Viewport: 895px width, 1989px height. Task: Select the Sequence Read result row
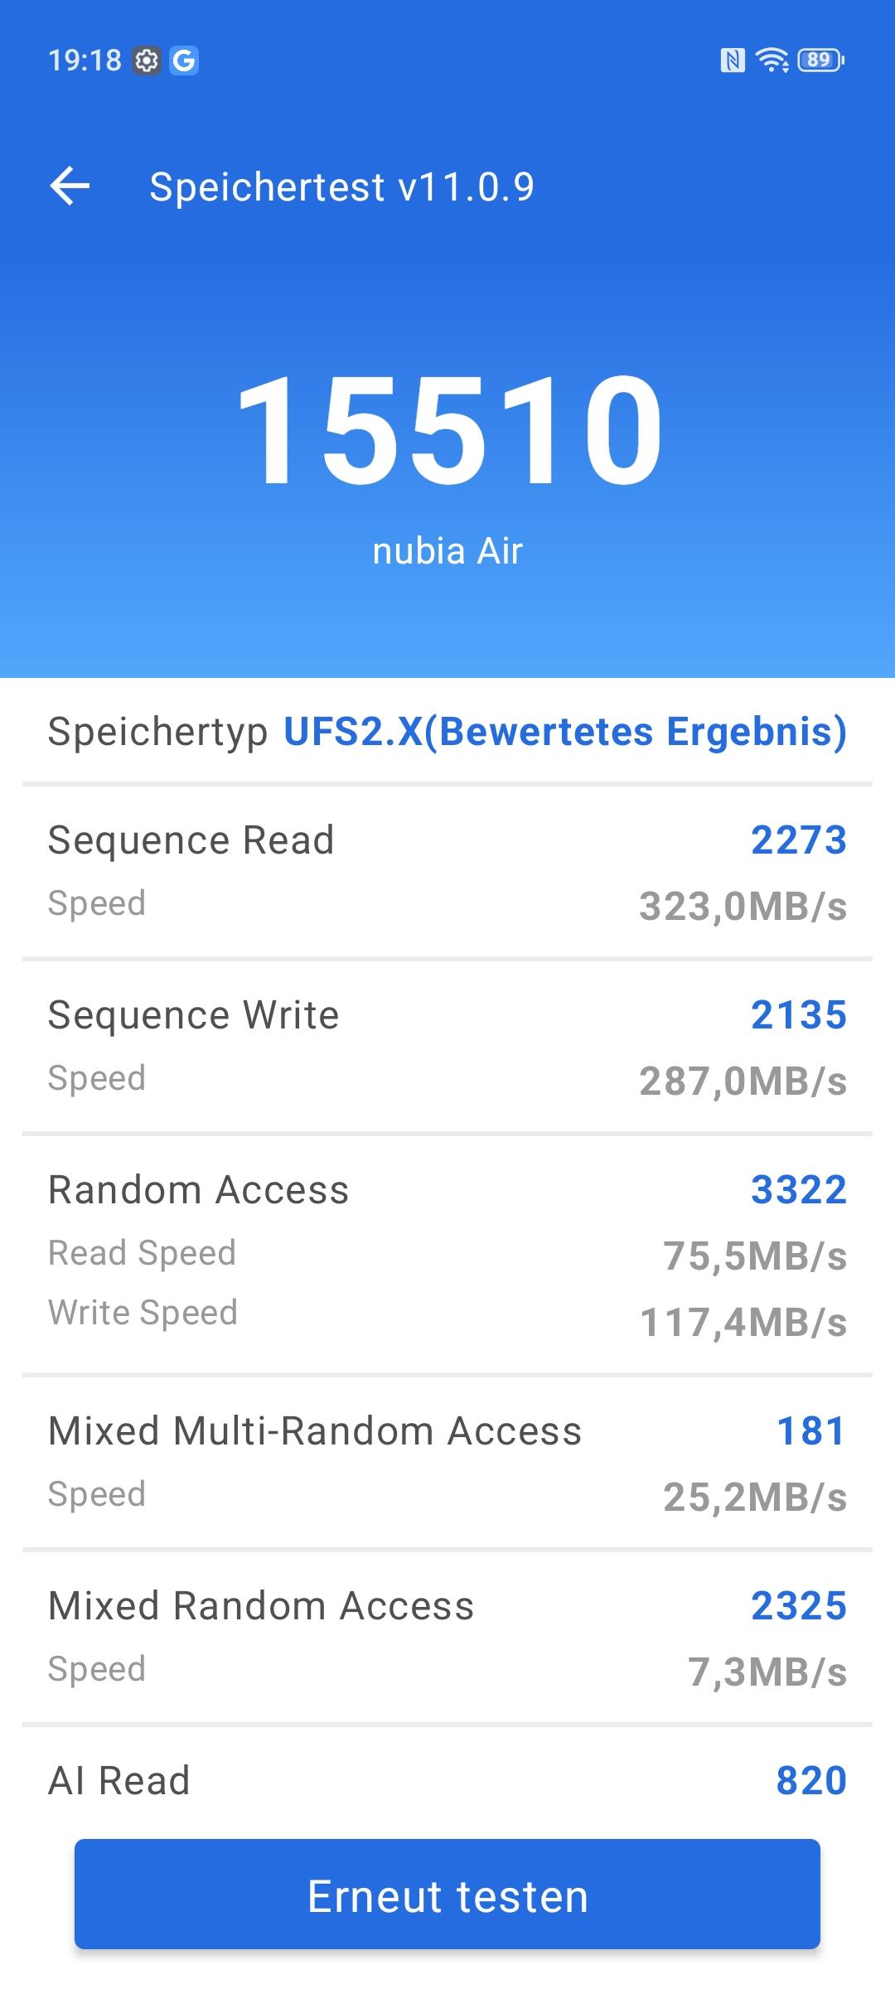point(447,872)
